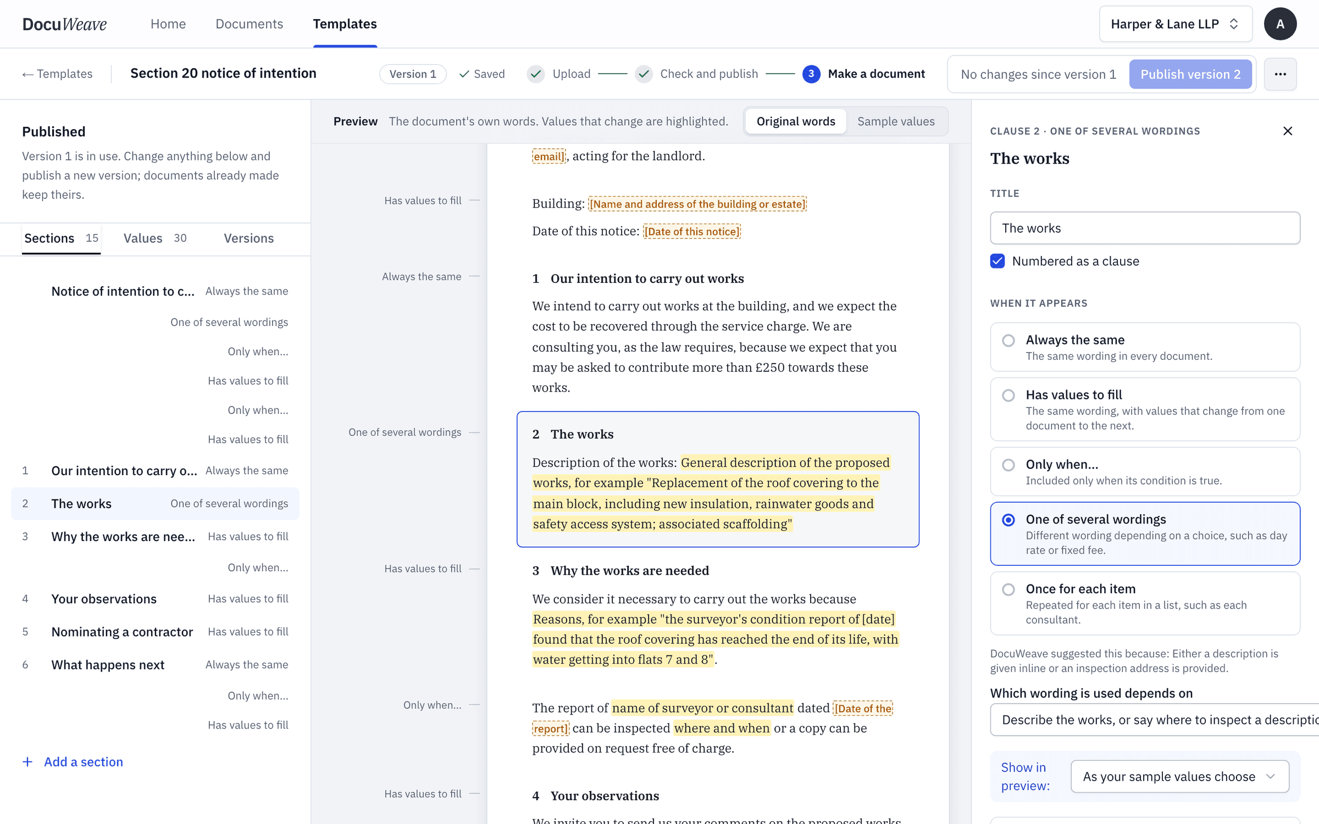Viewport: 1319px width, 824px height.
Task: Click the Building name and address placeholder
Action: 697,204
